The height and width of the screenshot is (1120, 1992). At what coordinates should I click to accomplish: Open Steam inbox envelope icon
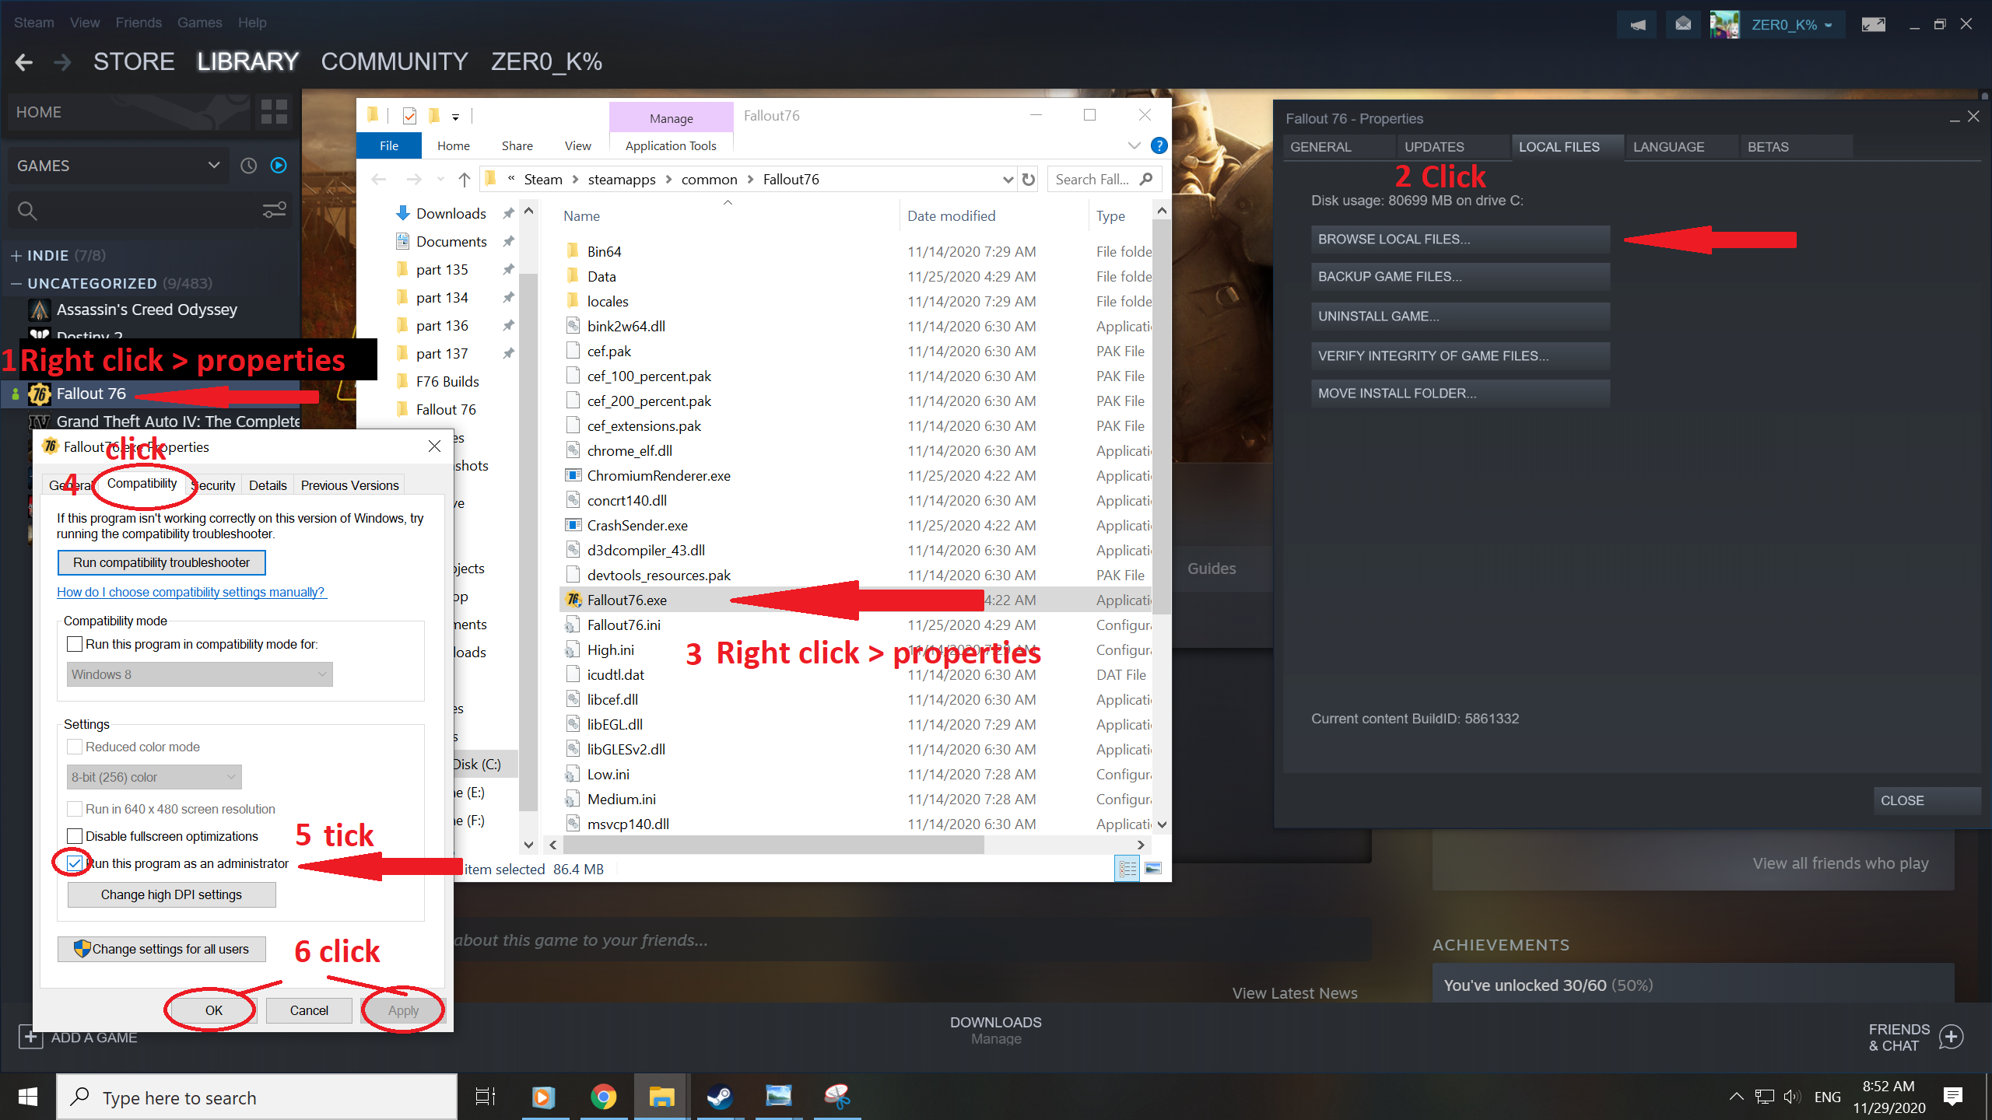1682,25
